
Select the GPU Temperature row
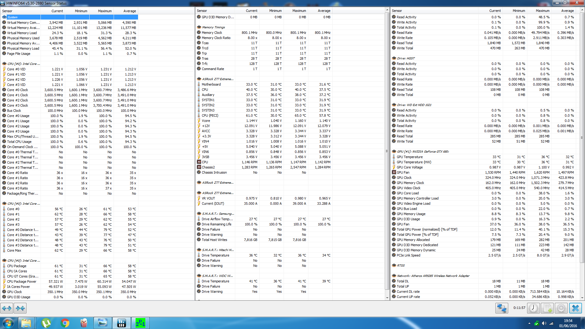tap(409, 157)
